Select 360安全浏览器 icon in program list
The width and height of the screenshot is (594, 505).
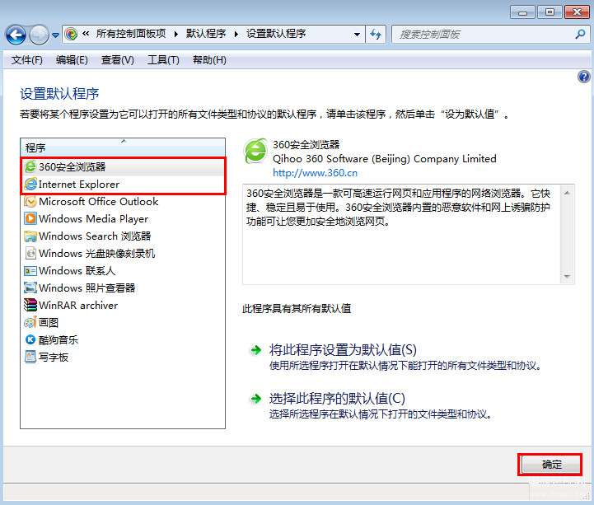pyautogui.click(x=30, y=166)
